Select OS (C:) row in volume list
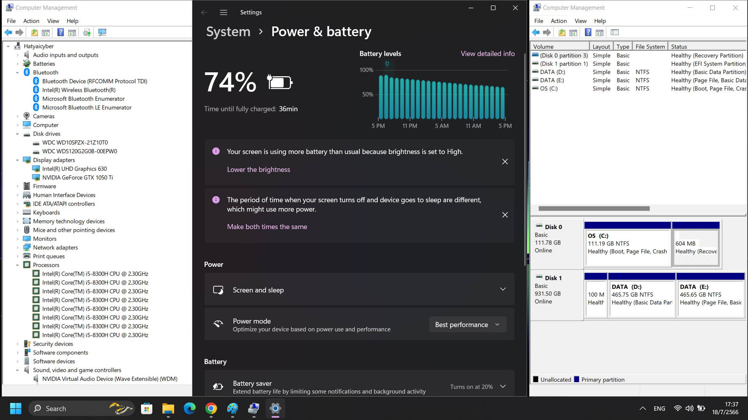Screen dimensions: 748x420 pyautogui.click(x=639, y=89)
